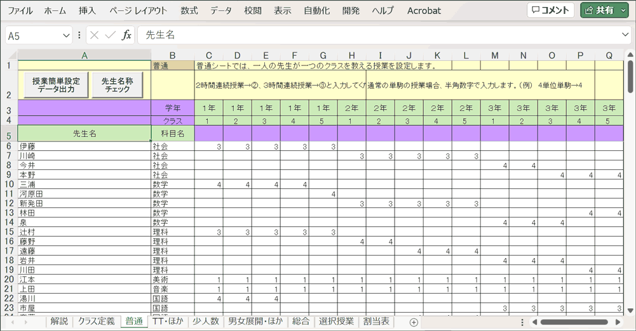Screen dimensions: 636x331
Task: Click the vertical scrollbar up arrow
Action: tap(630, 55)
